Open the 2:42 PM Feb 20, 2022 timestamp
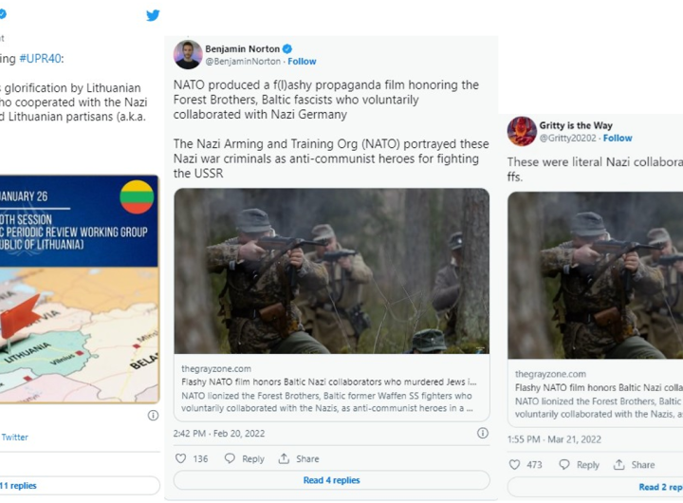This screenshot has height=503, width=683. tap(220, 433)
